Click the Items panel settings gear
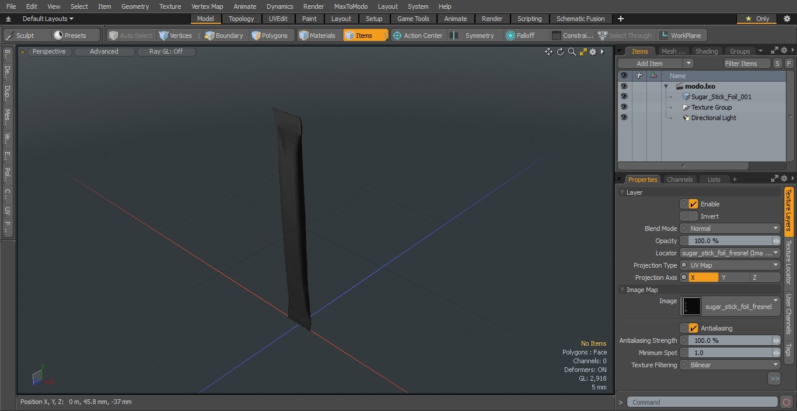 coord(784,51)
